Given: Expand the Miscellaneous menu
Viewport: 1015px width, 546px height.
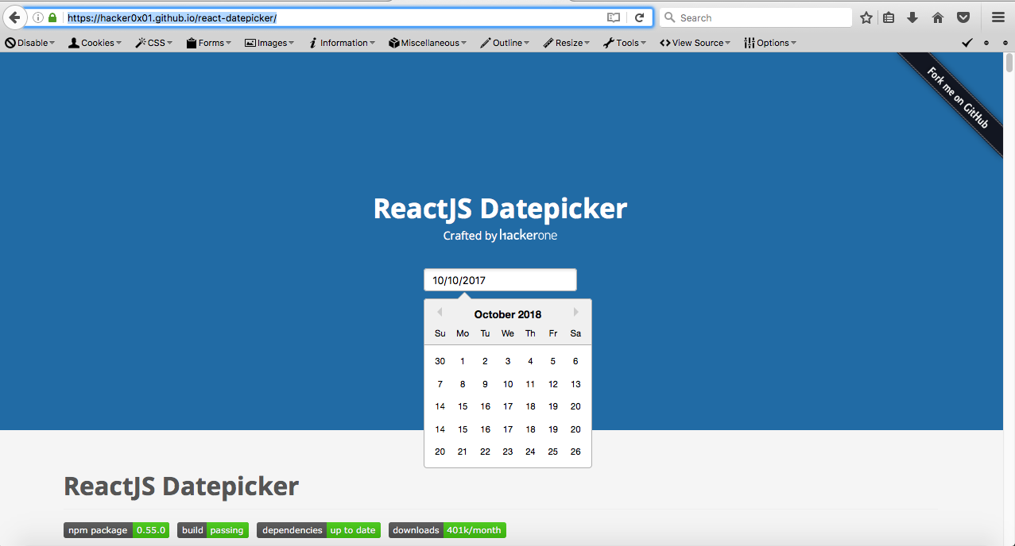Looking at the screenshot, I should pos(428,43).
